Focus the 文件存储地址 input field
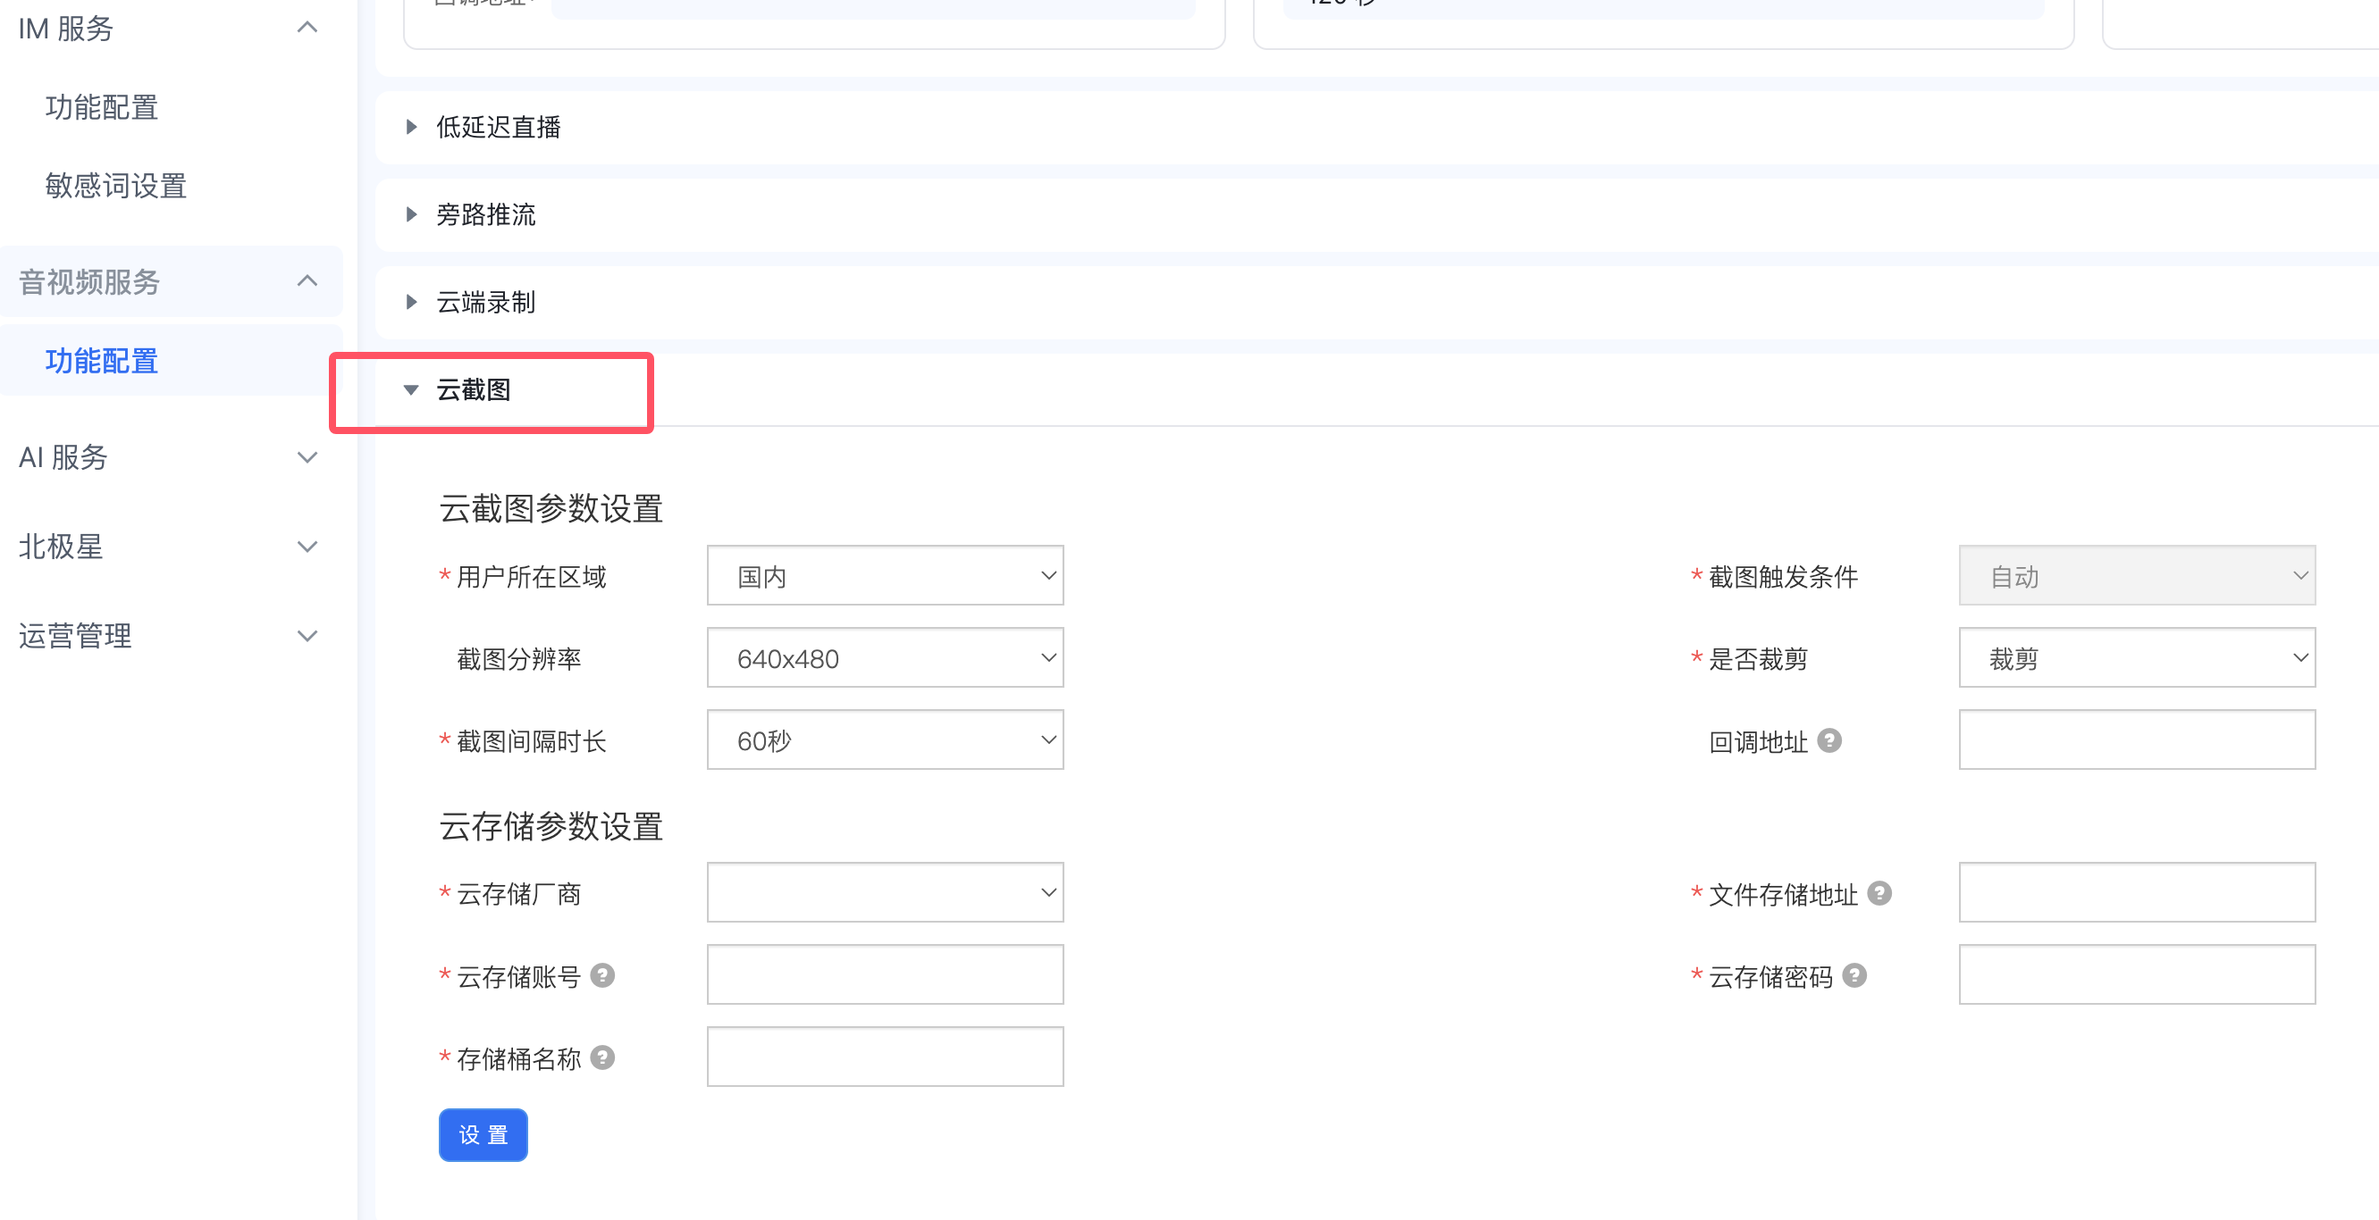The height and width of the screenshot is (1220, 2379). click(2137, 892)
